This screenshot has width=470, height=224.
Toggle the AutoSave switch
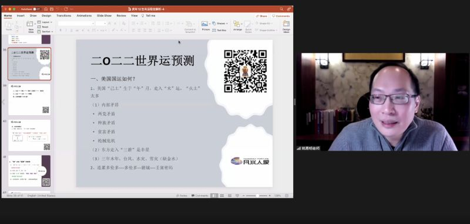coord(37,9)
